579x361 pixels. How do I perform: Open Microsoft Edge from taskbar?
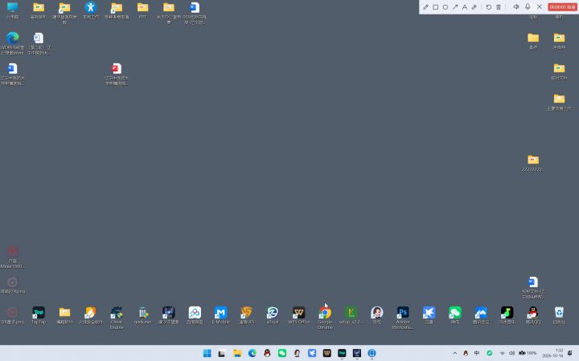(253, 353)
